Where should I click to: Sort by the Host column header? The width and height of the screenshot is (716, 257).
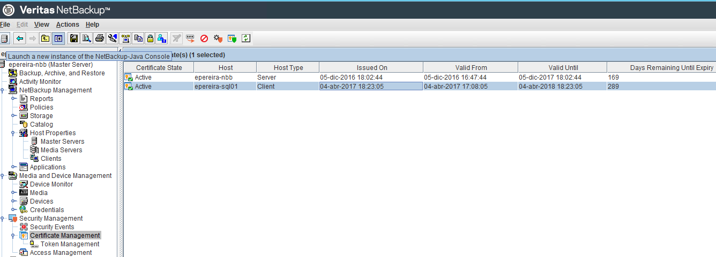pyautogui.click(x=226, y=67)
